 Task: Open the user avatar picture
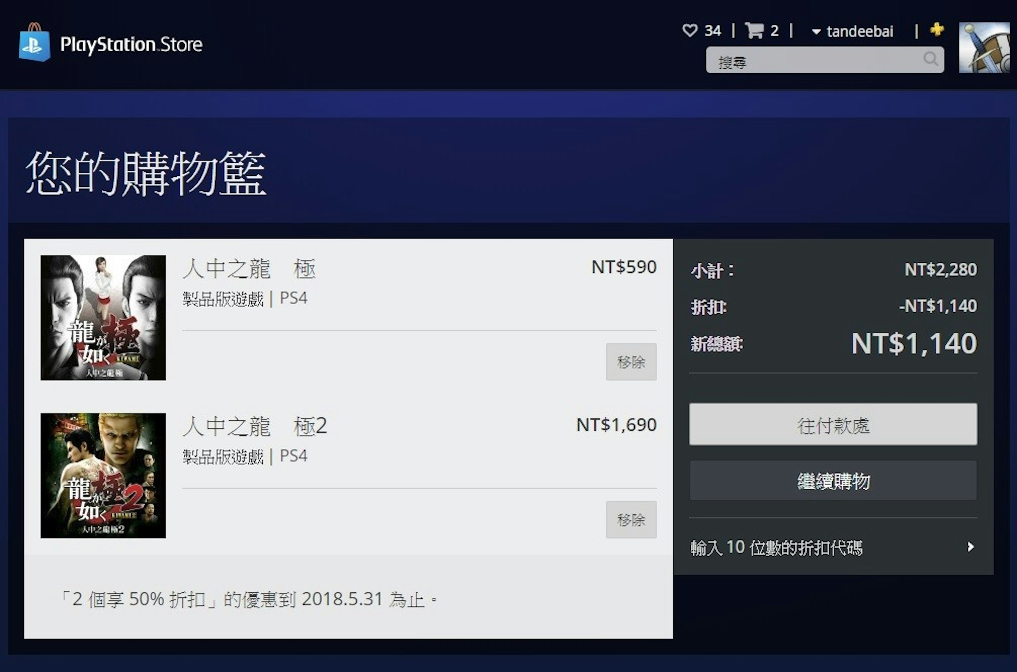984,47
